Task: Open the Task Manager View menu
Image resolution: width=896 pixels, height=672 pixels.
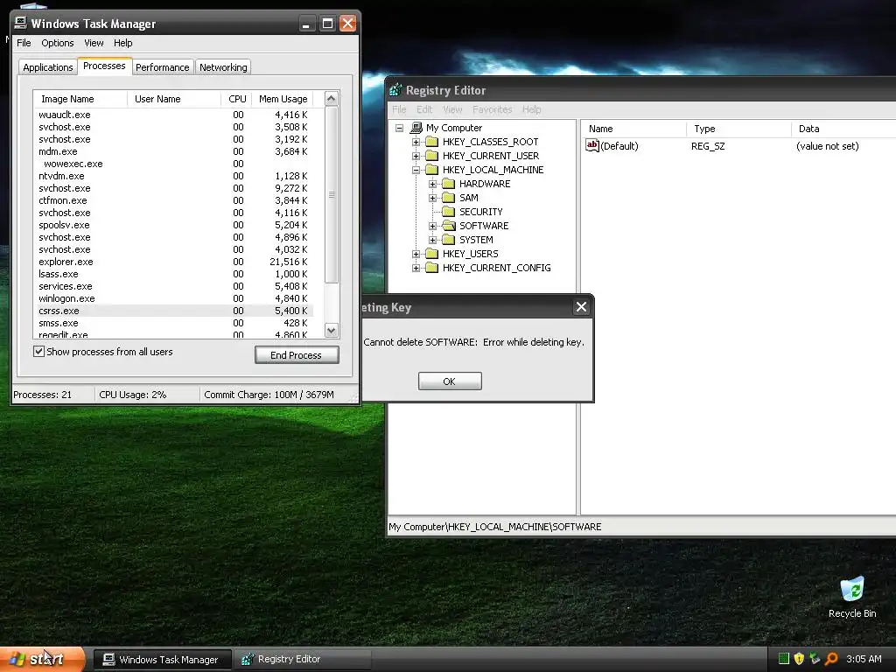Action: pyautogui.click(x=94, y=43)
